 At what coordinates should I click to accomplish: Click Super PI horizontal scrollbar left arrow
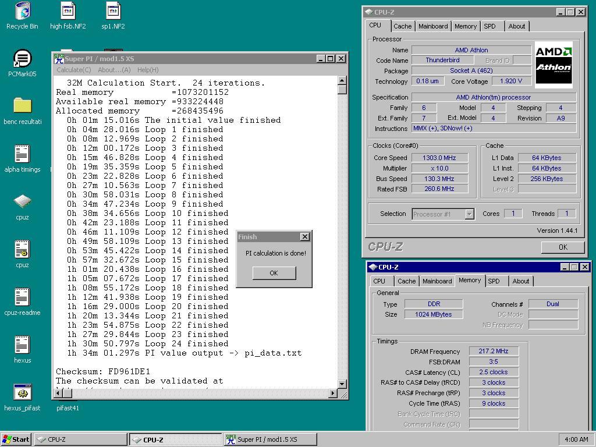click(59, 393)
